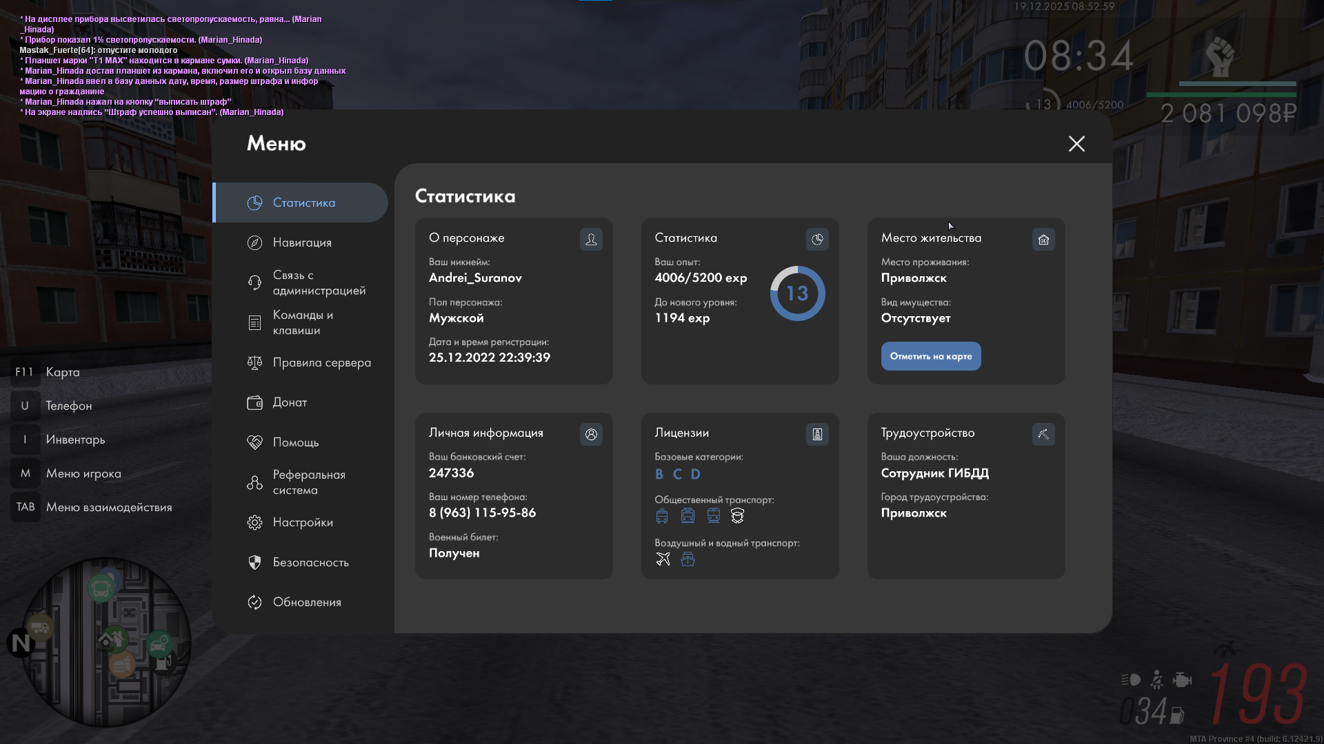This screenshot has height=744, width=1324.
Task: Select Правила сервера in sidebar
Action: coord(321,362)
